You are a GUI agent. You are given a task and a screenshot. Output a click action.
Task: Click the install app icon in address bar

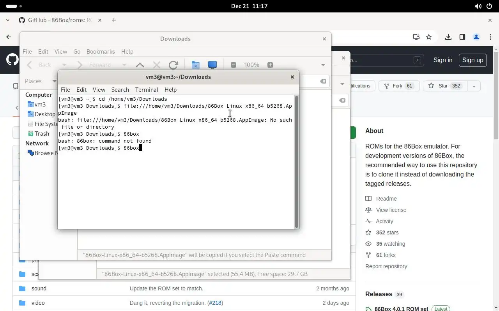(x=416, y=37)
